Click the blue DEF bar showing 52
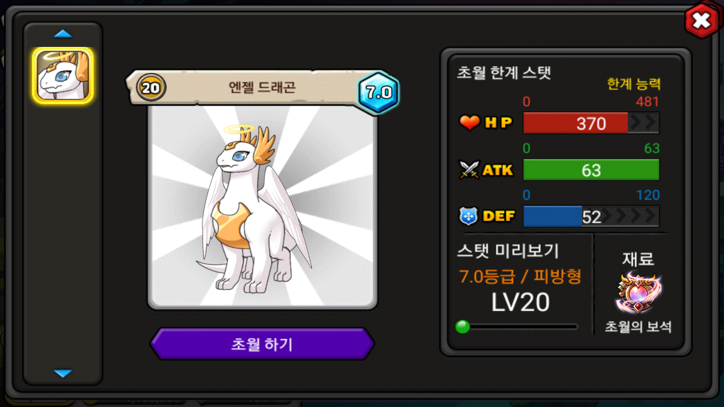Viewport: 724px width, 407px height. [x=591, y=217]
